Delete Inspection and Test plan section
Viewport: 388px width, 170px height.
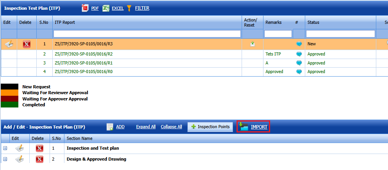[39, 149]
